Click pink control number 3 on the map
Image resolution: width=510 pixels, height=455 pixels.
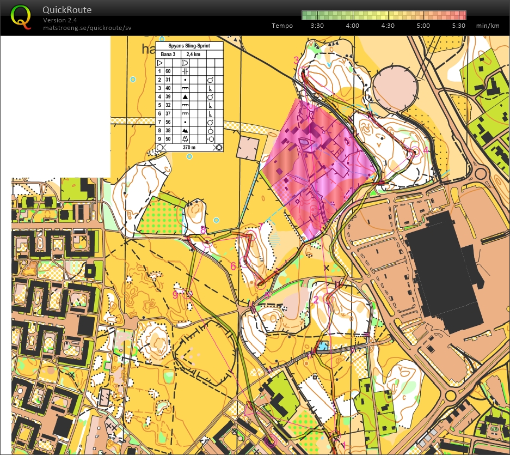tap(296, 60)
